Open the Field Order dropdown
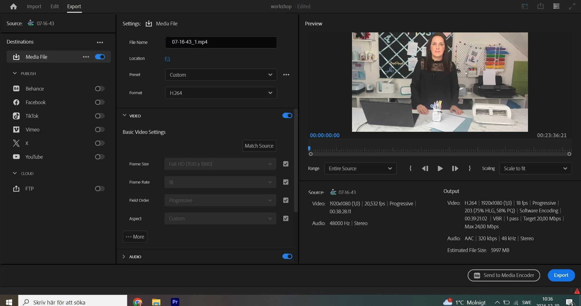This screenshot has width=581, height=306. click(x=220, y=200)
